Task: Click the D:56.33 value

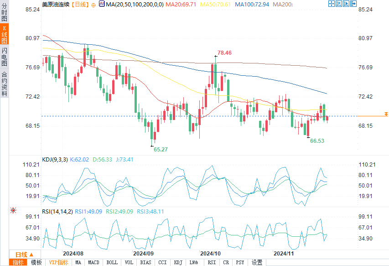Action: (102, 160)
